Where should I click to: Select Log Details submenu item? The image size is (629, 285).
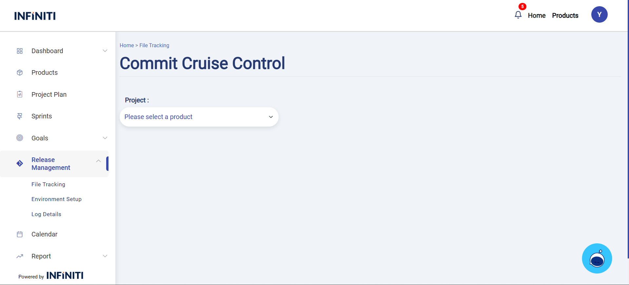pyautogui.click(x=46, y=214)
